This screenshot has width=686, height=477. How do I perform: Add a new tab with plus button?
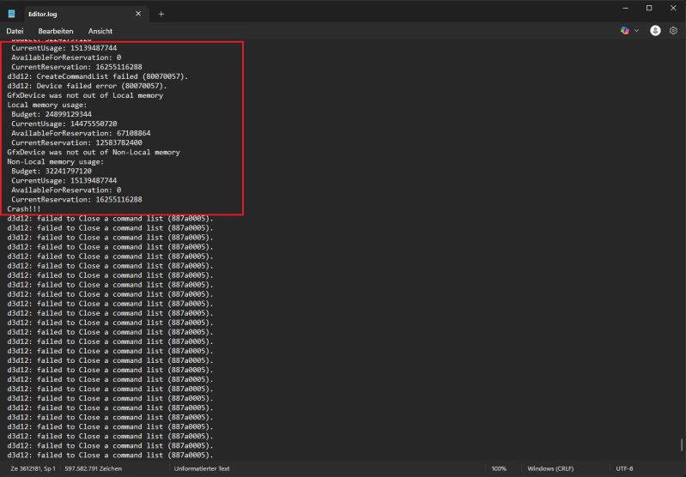pyautogui.click(x=161, y=14)
